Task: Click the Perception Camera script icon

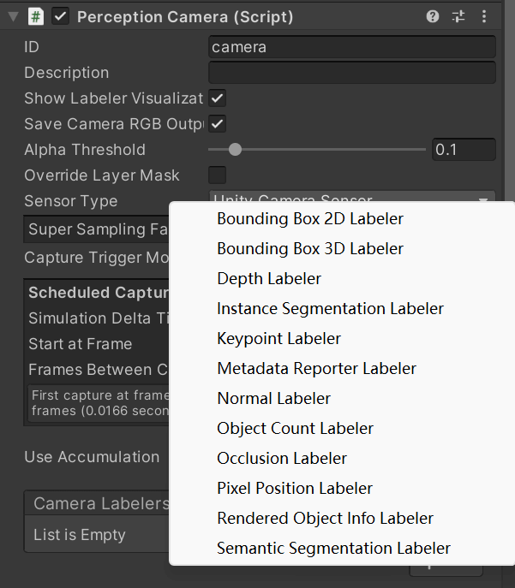Action: coord(36,16)
